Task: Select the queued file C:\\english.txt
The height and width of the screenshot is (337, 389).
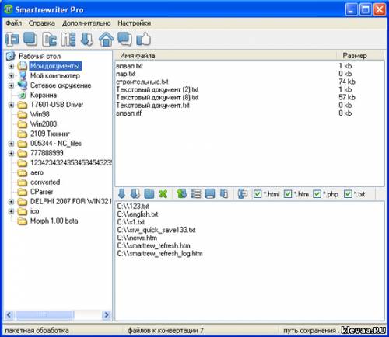Action: pyautogui.click(x=138, y=214)
